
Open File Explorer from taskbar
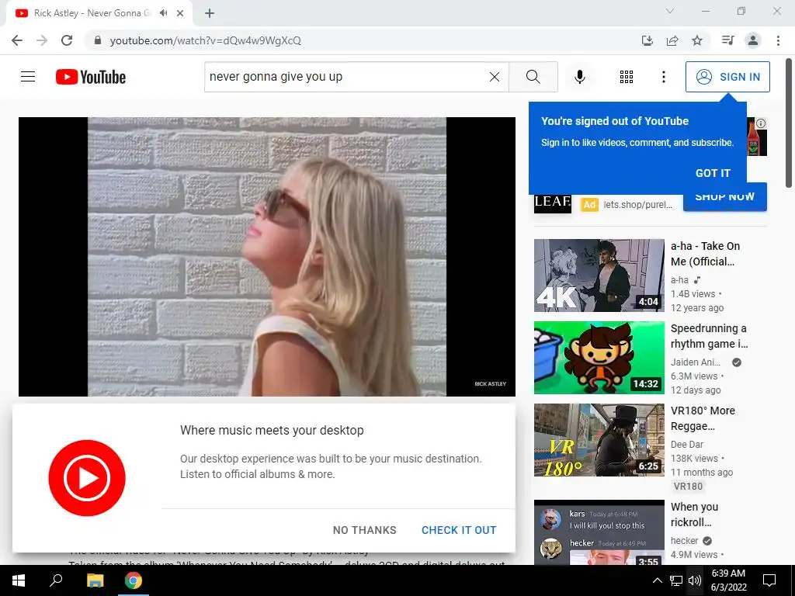tap(95, 580)
